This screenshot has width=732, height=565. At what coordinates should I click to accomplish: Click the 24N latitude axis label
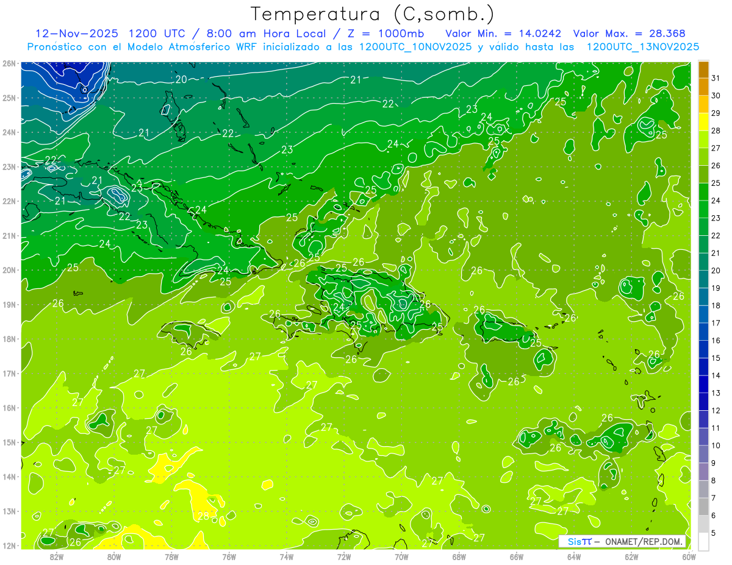[9, 132]
